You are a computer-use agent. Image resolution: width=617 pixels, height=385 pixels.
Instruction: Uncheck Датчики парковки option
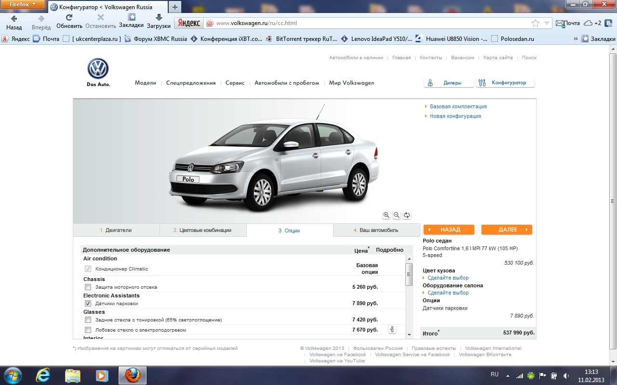coord(88,304)
